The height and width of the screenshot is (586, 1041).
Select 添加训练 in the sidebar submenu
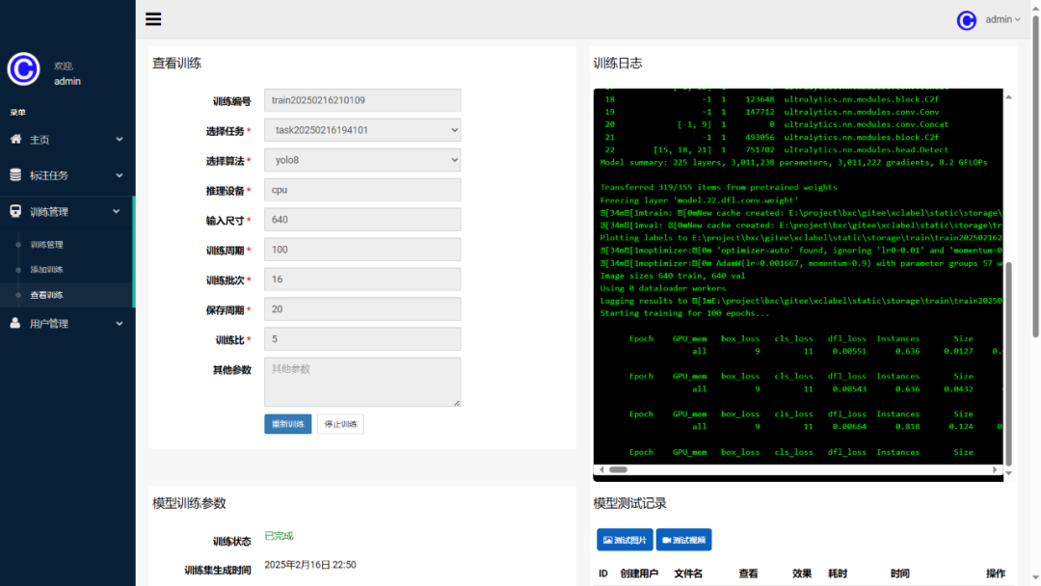coord(46,270)
